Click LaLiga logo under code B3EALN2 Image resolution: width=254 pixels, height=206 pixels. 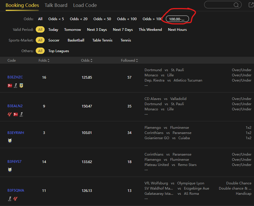[10, 114]
